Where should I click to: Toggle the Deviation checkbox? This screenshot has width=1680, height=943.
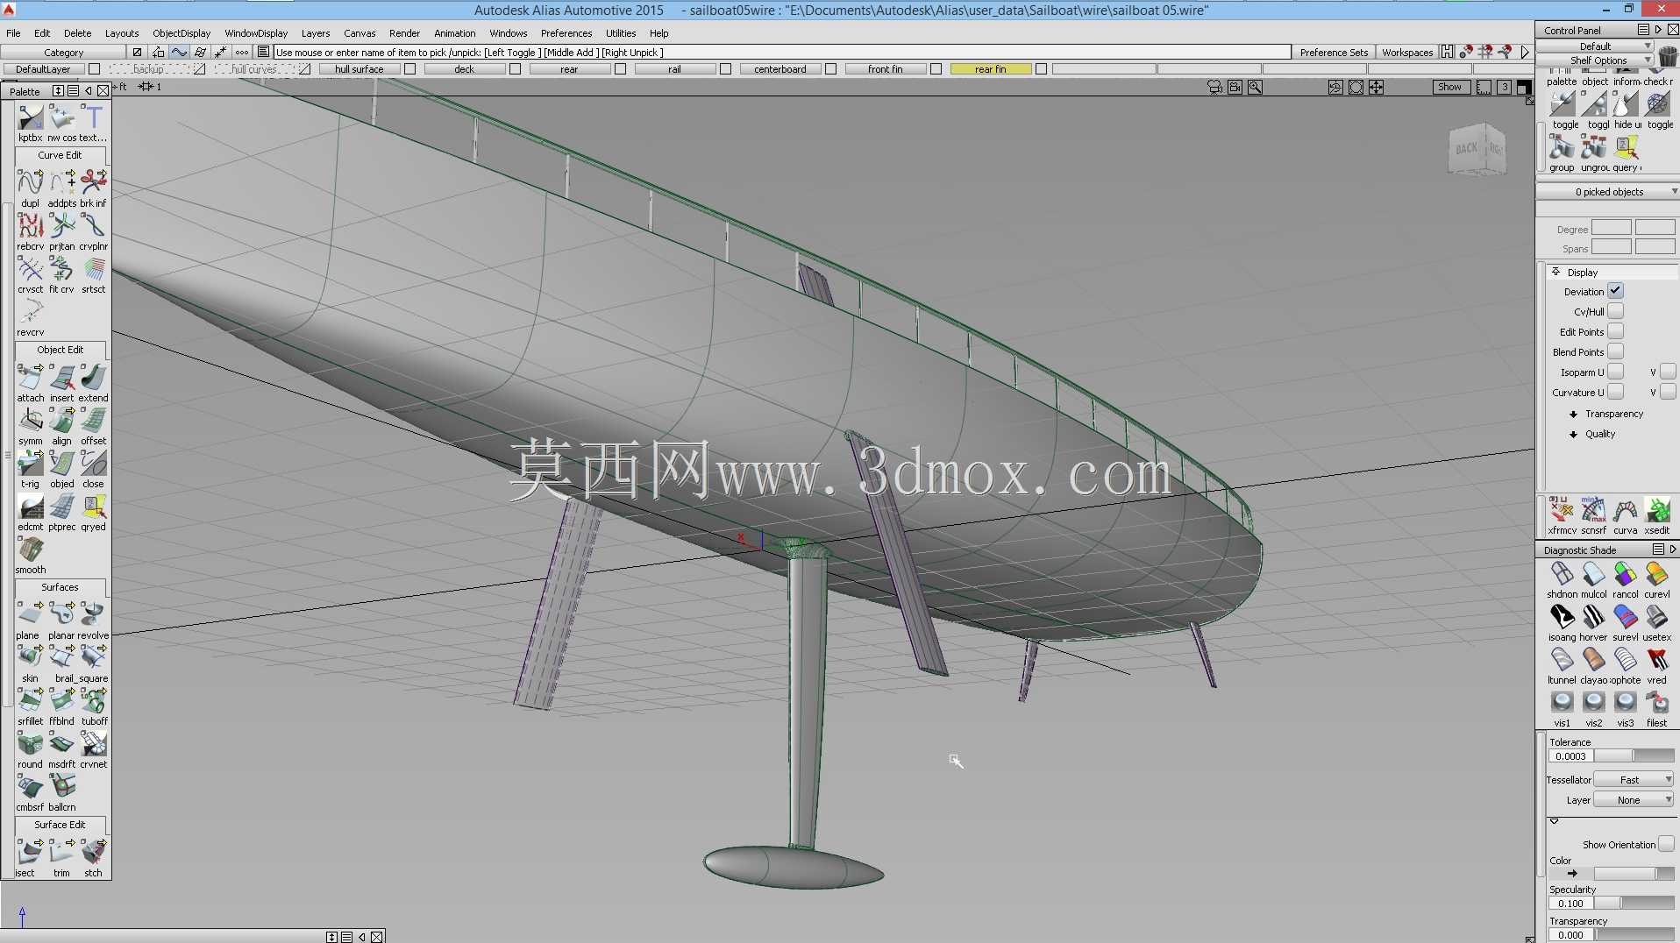[1615, 291]
